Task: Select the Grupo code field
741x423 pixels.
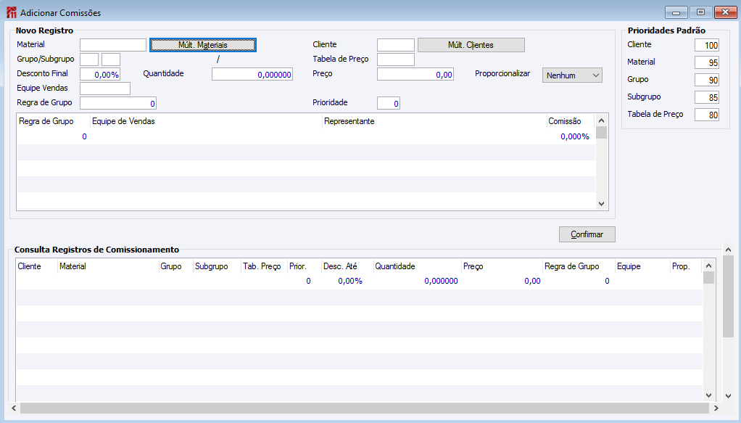Action: tap(89, 59)
